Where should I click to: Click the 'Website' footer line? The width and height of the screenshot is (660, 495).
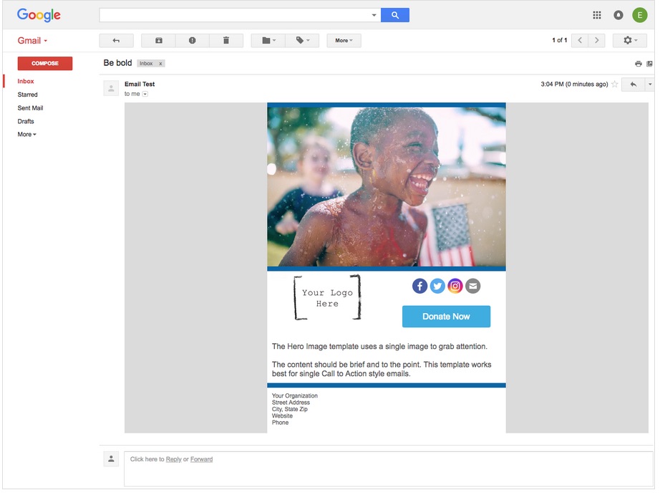(282, 416)
